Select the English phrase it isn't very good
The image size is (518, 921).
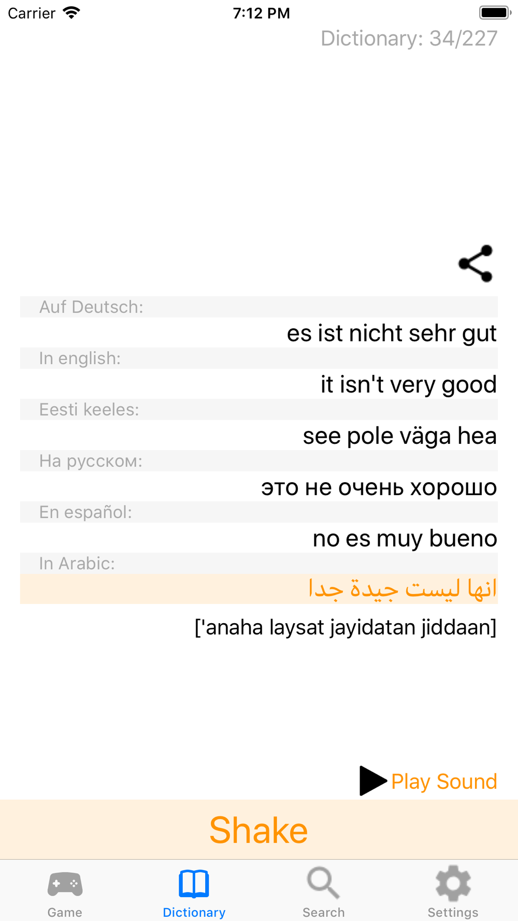[409, 384]
